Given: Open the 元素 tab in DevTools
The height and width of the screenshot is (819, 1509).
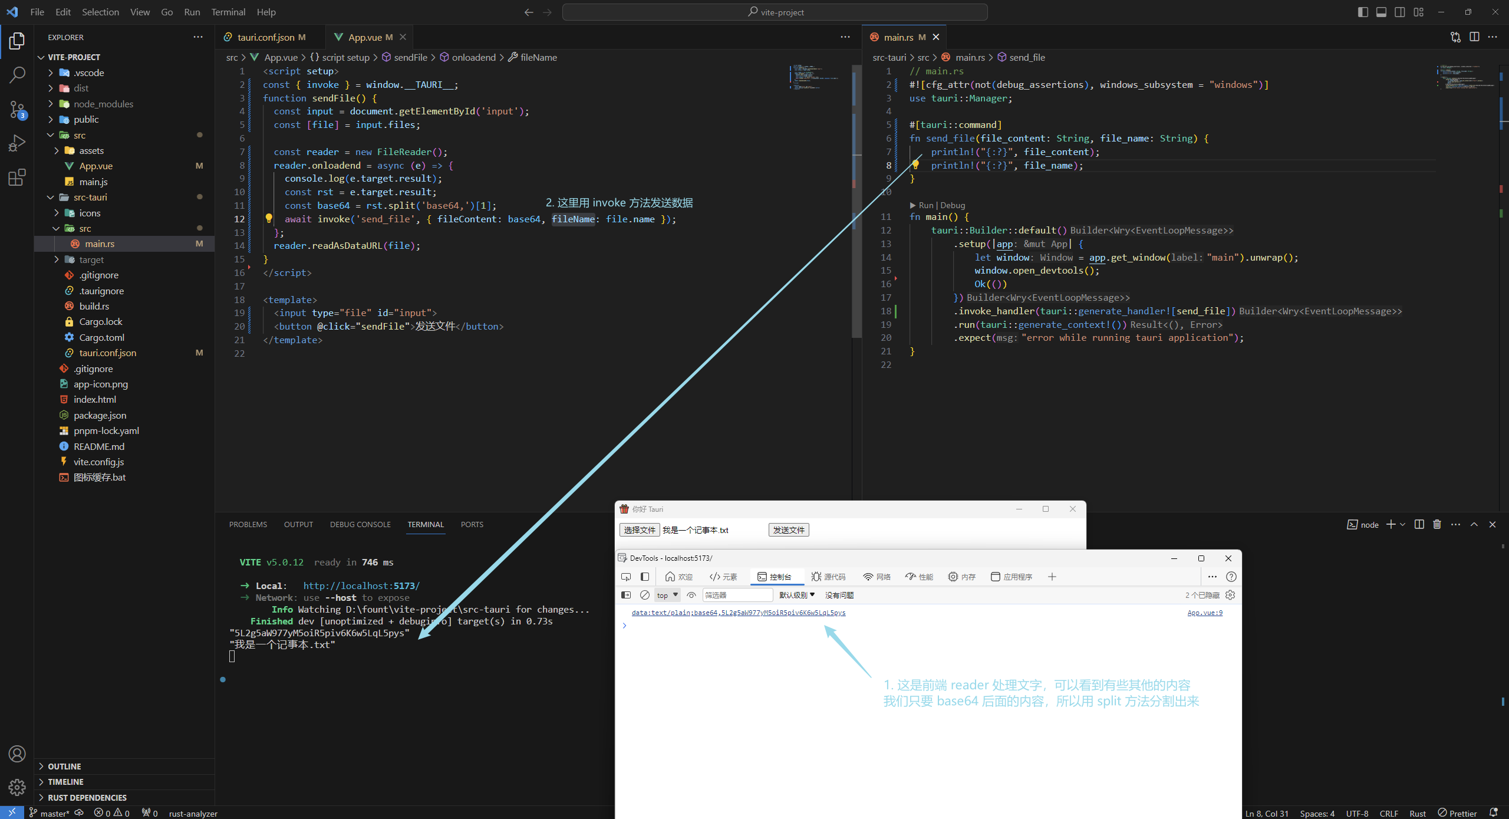Looking at the screenshot, I should pos(723,577).
